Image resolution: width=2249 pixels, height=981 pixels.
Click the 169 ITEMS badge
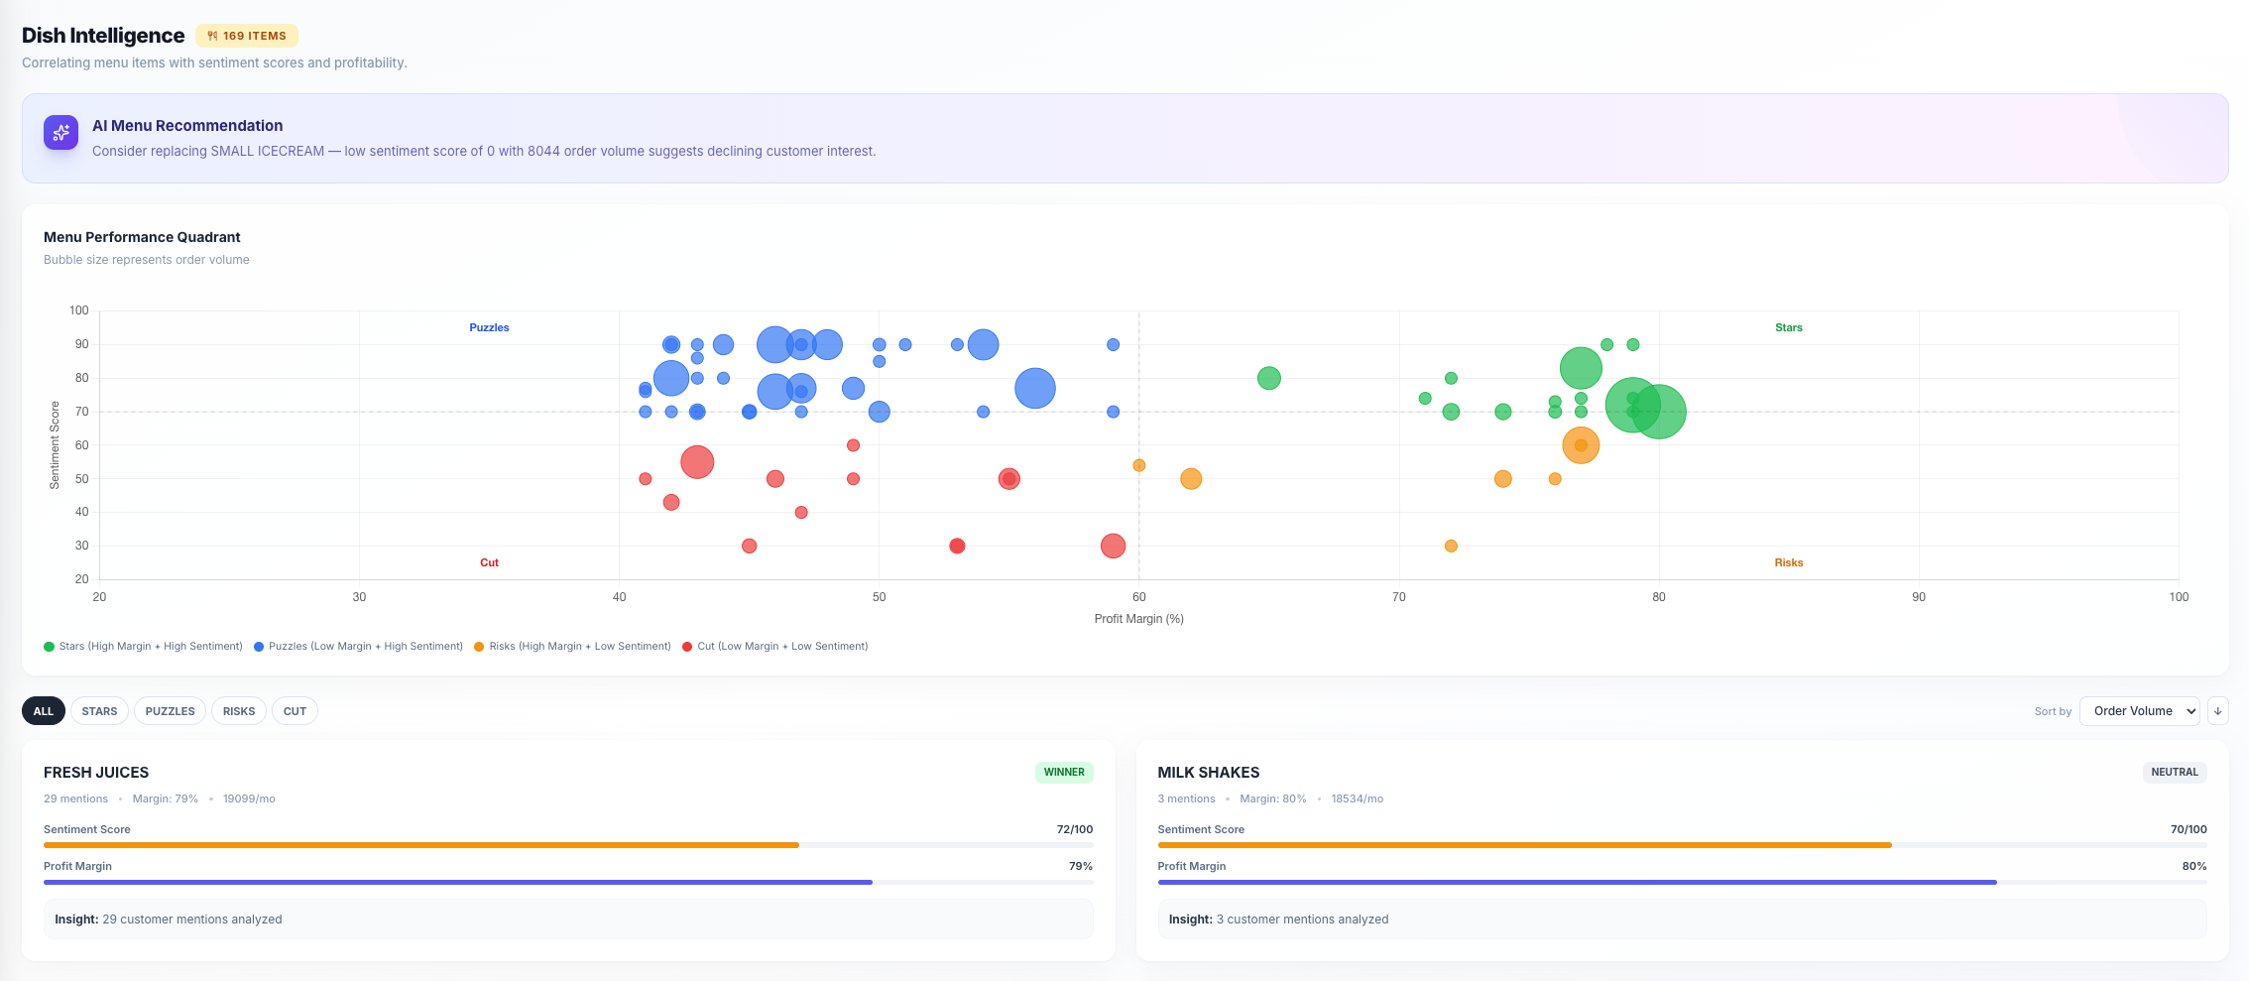point(247,35)
